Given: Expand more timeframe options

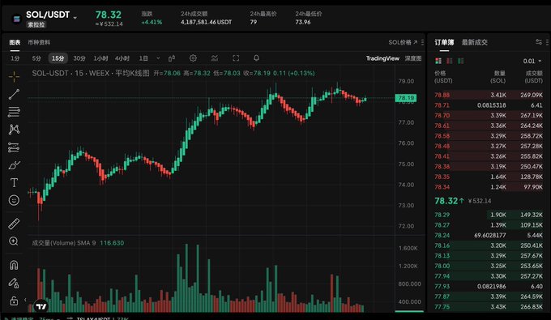Looking at the screenshot, I should [158, 58].
